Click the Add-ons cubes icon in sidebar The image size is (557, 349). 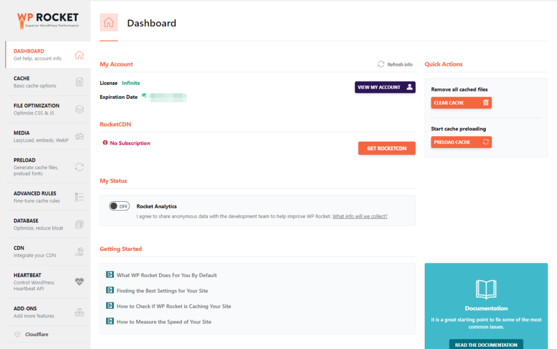[x=79, y=312]
